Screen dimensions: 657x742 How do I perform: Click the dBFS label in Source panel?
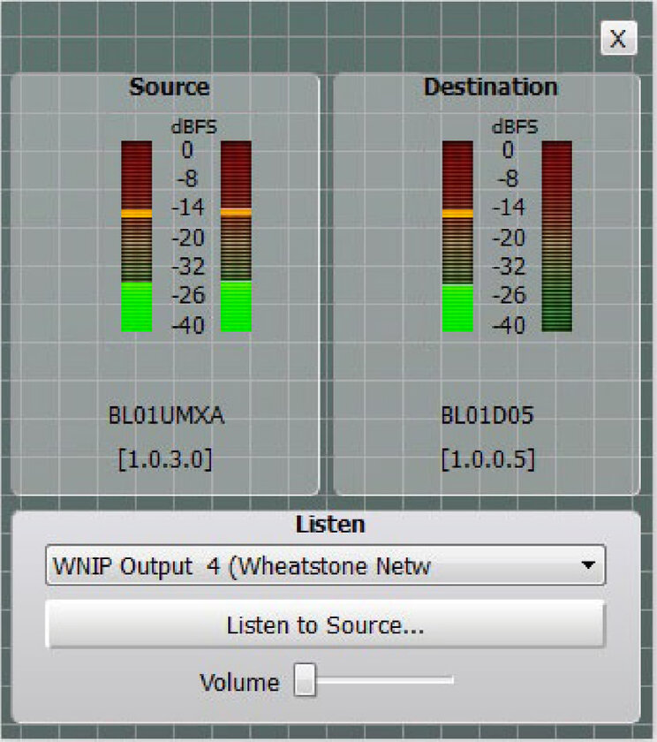[x=194, y=127]
